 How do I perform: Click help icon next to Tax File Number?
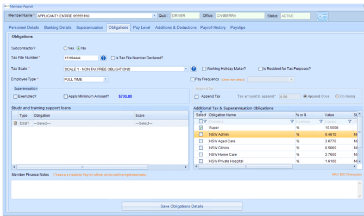pos(104,58)
